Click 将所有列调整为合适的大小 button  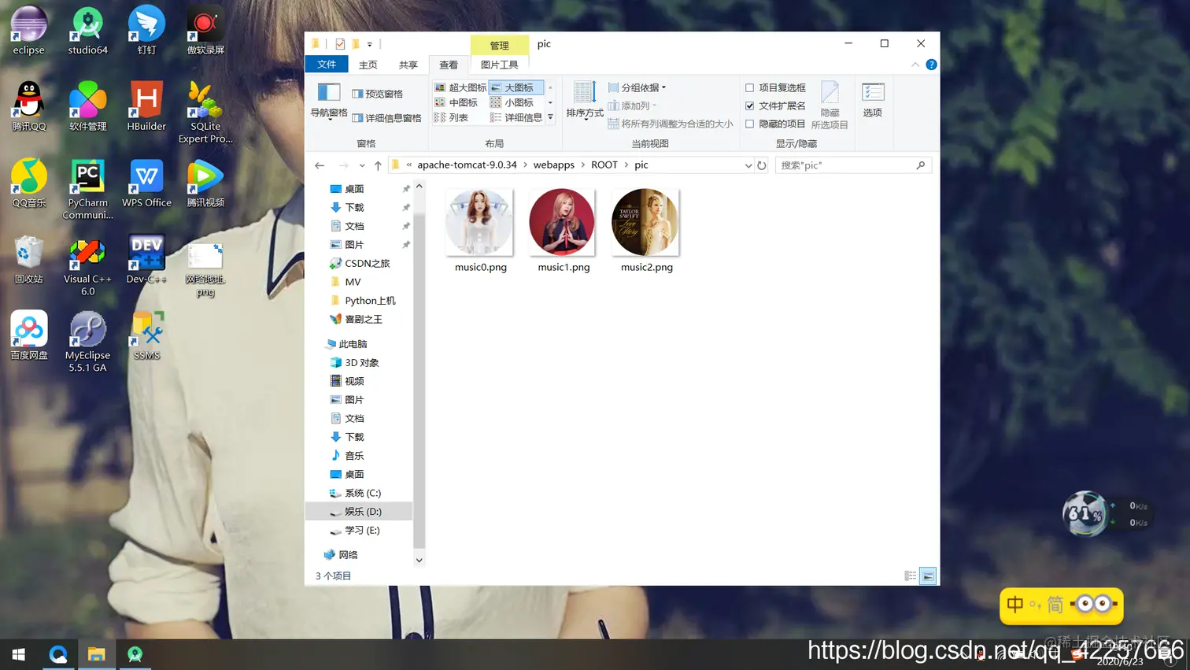(671, 124)
